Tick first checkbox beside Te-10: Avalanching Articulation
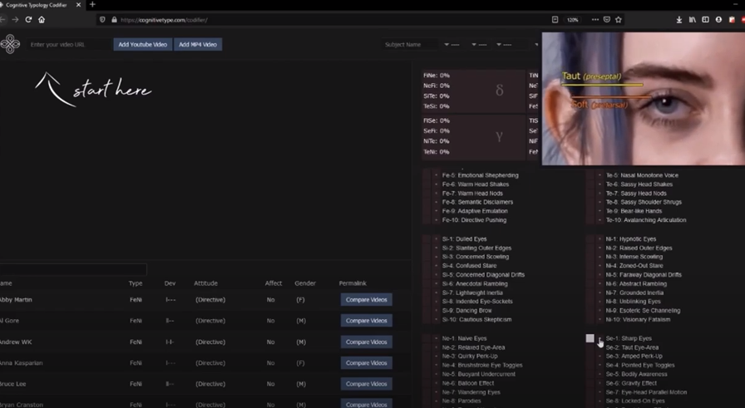745x408 pixels. coord(590,220)
